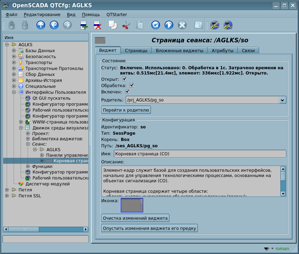The width and height of the screenshot is (299, 254).
Task: Click the Load from database toolbar icon
Action: 12,25
